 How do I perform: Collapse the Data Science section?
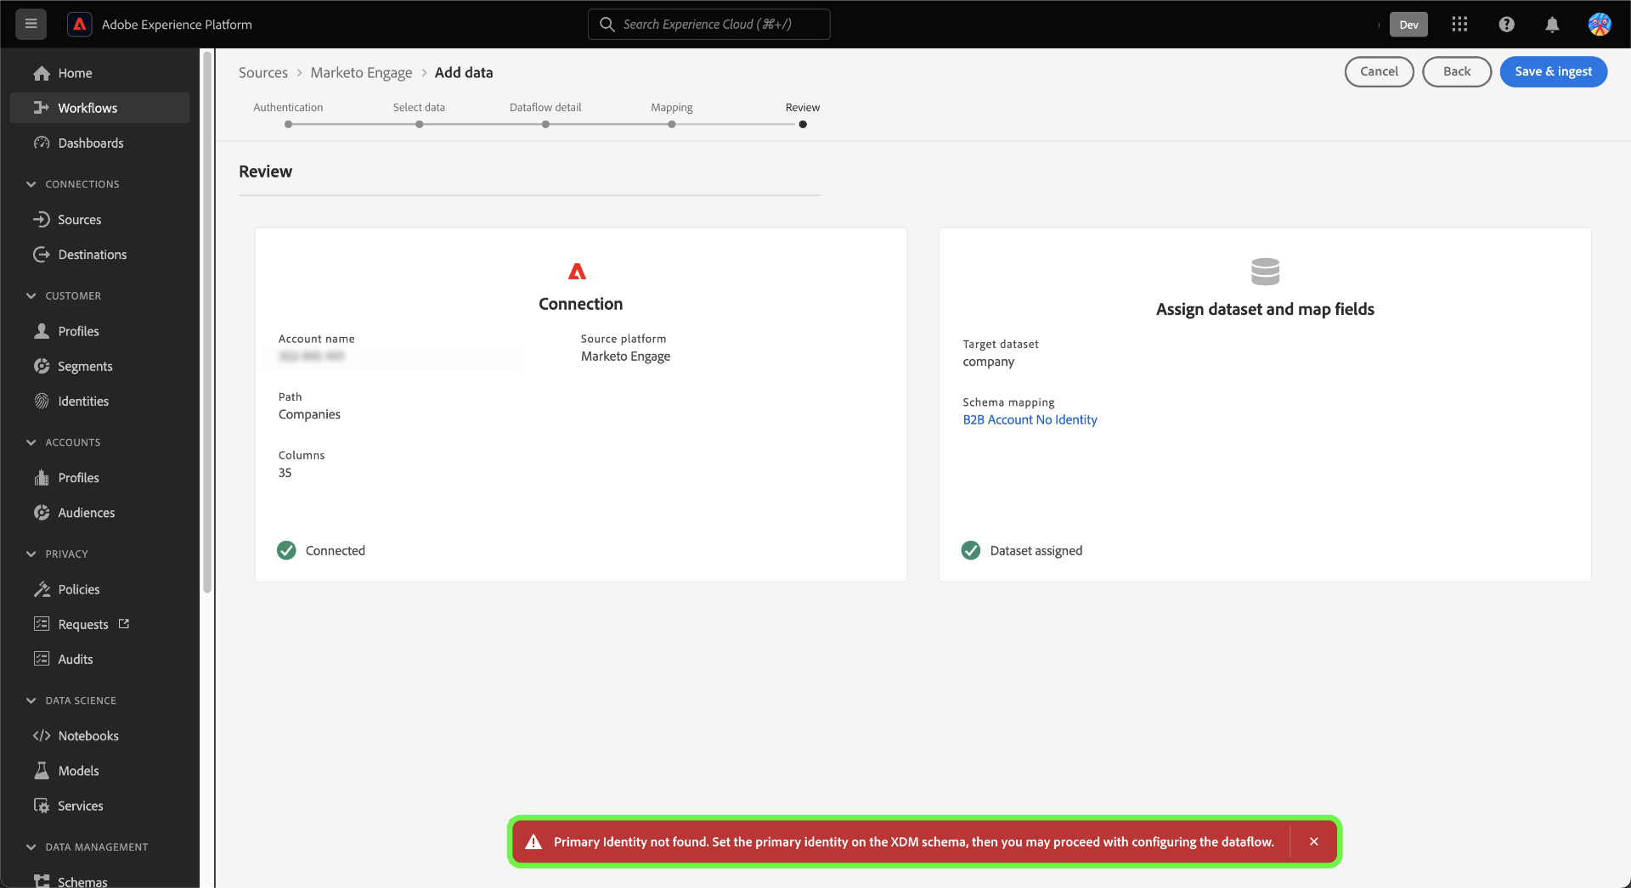pos(31,700)
